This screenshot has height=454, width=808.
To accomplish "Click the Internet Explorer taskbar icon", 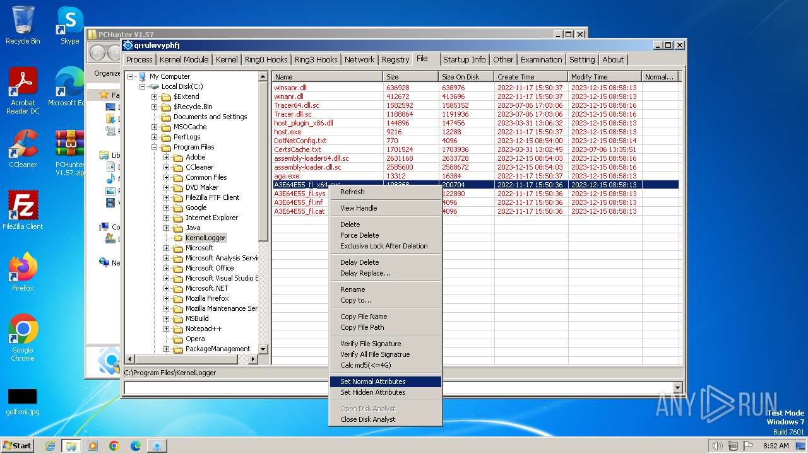I will pyautogui.click(x=50, y=446).
